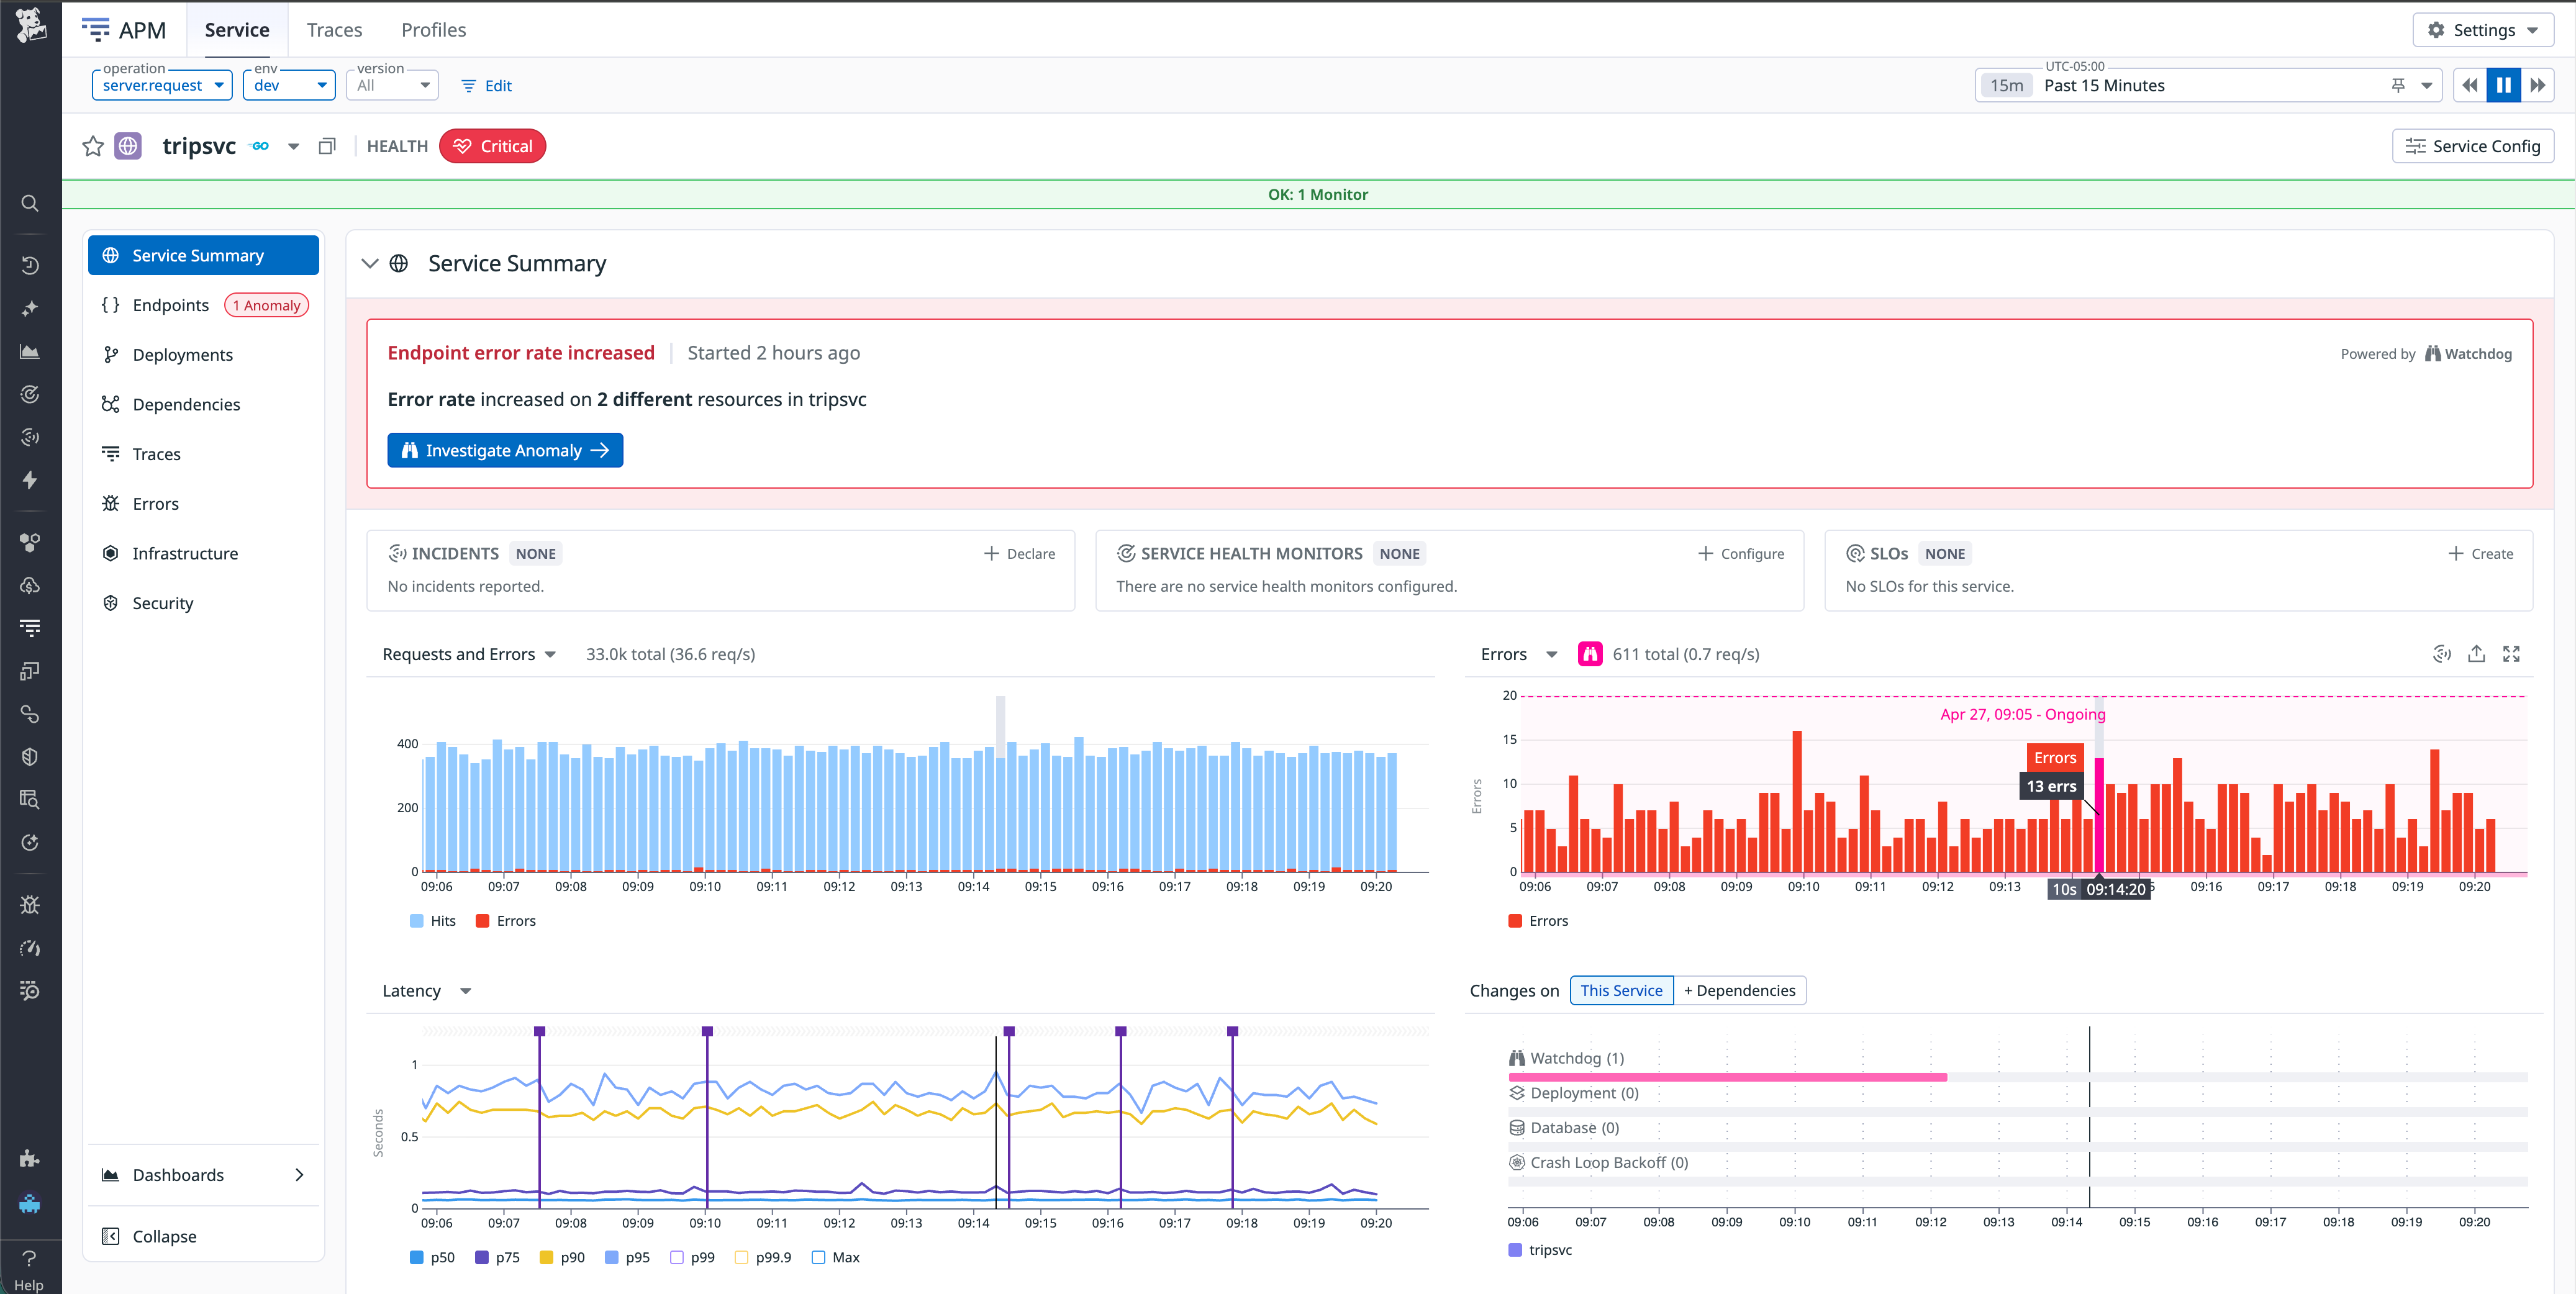
Task: Collapse the side navigation panel
Action: 203,1237
